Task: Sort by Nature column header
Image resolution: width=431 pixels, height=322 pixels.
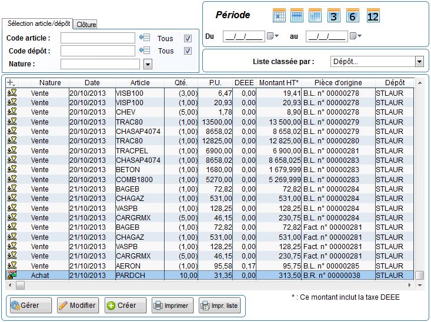Action: pos(50,83)
